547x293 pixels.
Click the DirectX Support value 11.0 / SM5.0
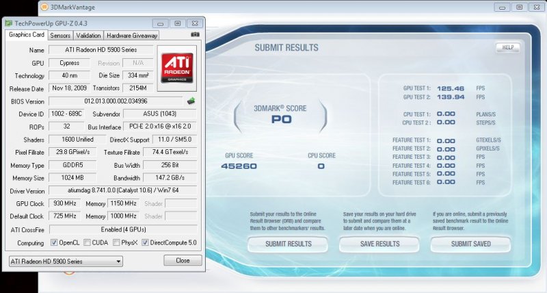coord(175,140)
